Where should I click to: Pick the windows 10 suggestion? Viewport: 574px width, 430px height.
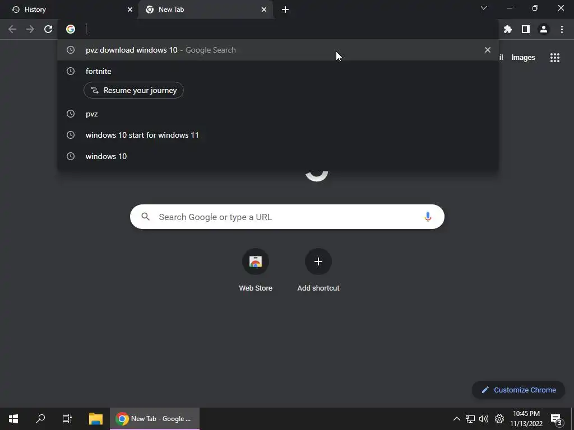click(278, 156)
